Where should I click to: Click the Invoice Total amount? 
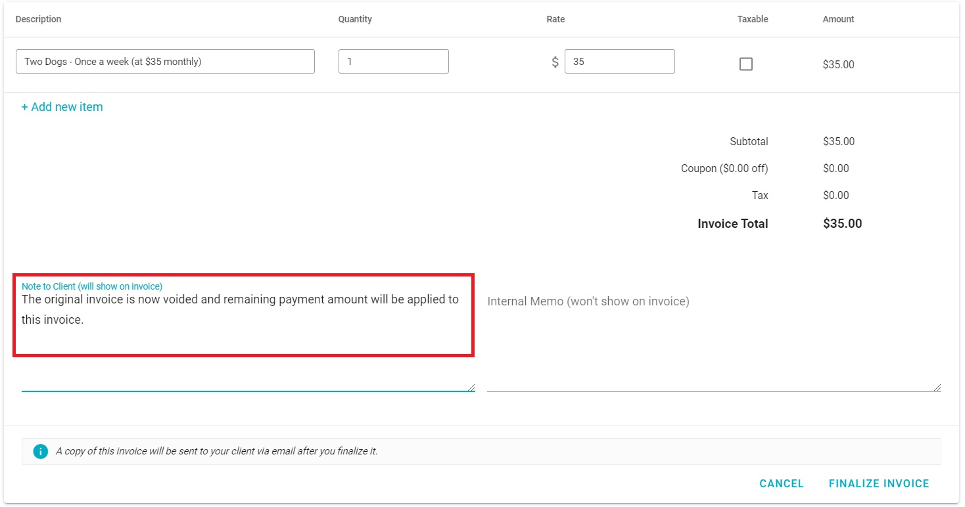[x=843, y=223]
